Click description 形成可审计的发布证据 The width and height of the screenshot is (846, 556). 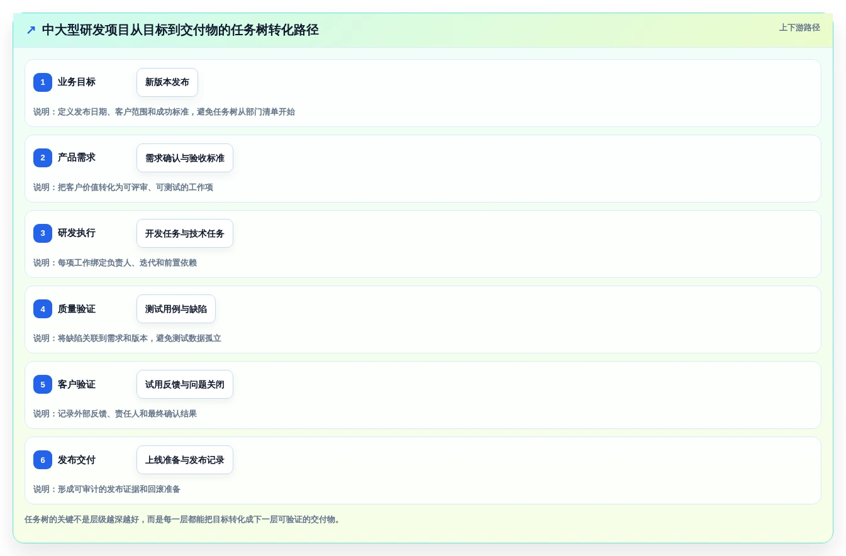[x=107, y=489]
